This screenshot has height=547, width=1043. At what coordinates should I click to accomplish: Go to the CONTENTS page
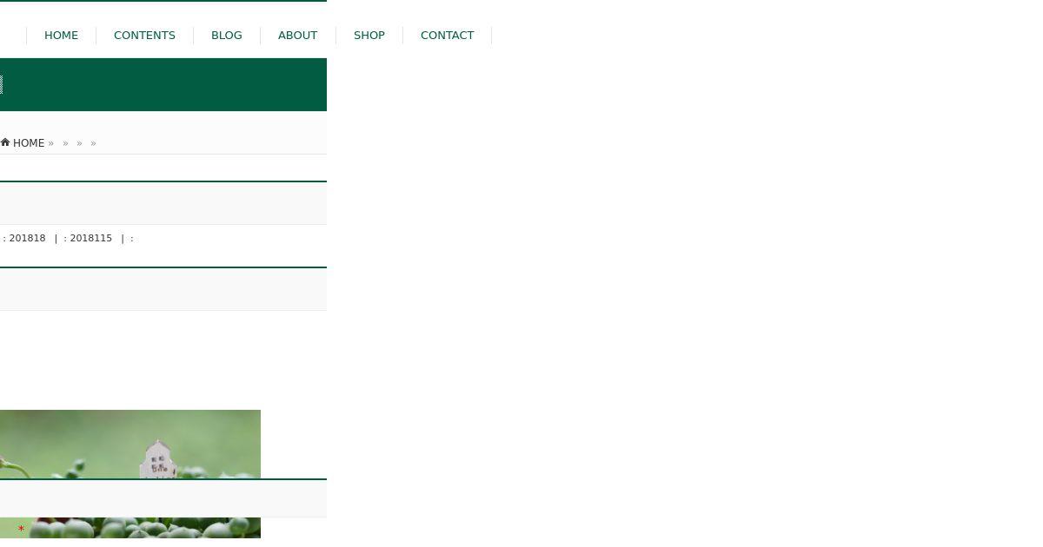[x=144, y=36]
